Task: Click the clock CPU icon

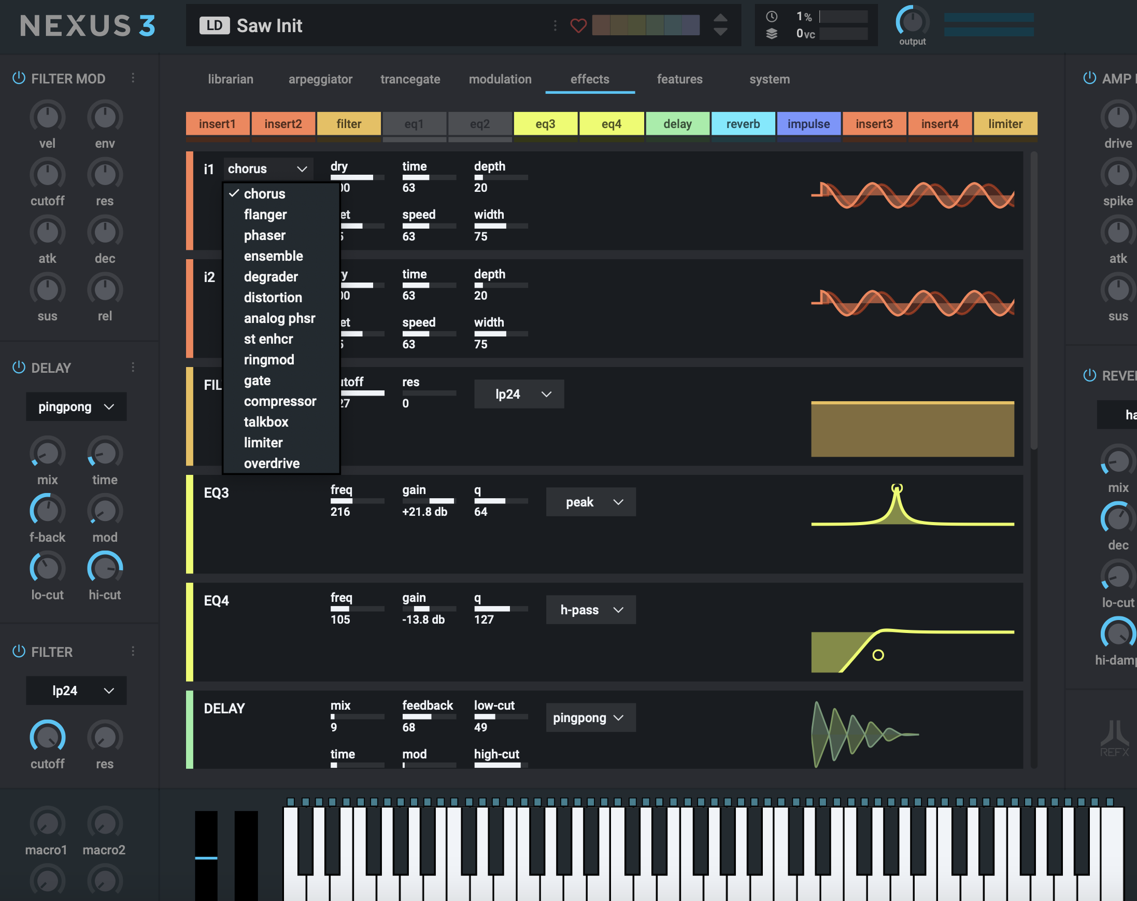Action: [772, 17]
